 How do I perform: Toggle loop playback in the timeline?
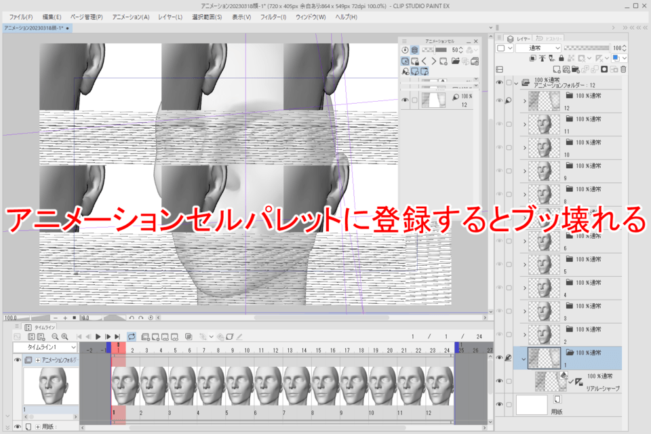coord(131,336)
